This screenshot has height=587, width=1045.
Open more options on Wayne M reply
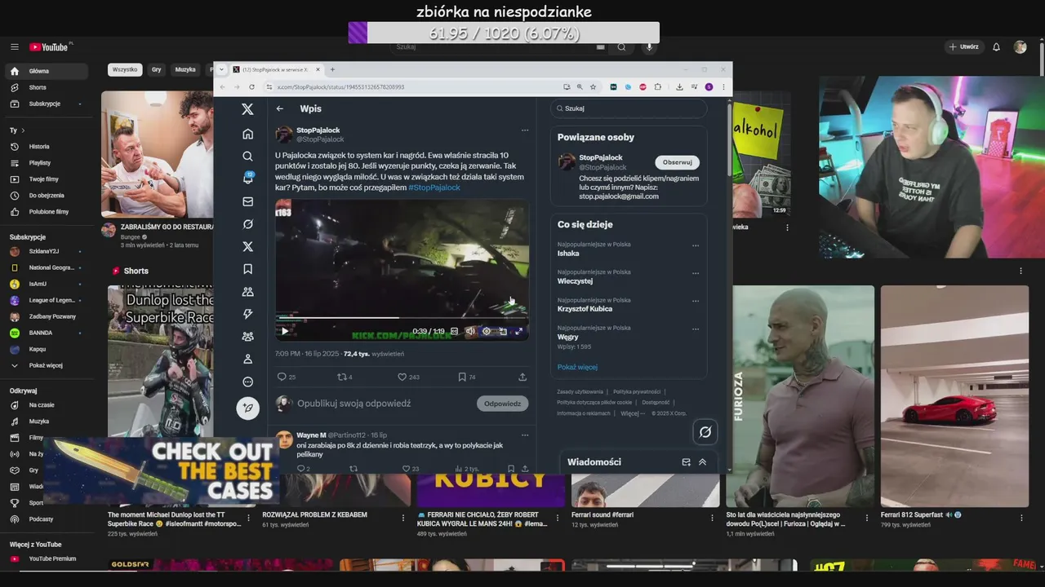525,435
